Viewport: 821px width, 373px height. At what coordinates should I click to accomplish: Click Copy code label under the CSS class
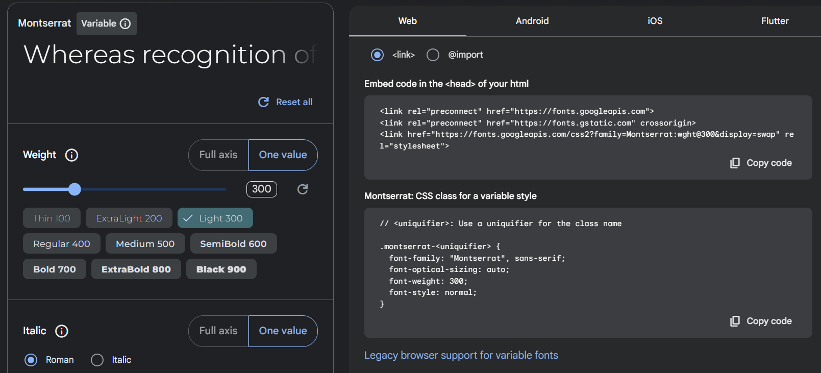coord(769,321)
